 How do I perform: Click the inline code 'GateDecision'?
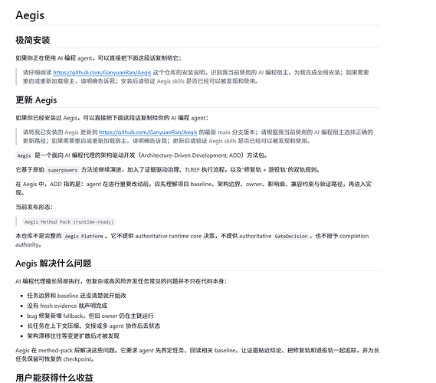pyautogui.click(x=291, y=236)
